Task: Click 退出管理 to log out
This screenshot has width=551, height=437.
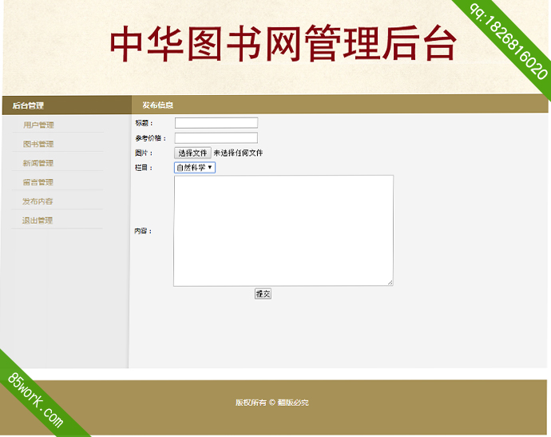Action: pyautogui.click(x=38, y=220)
